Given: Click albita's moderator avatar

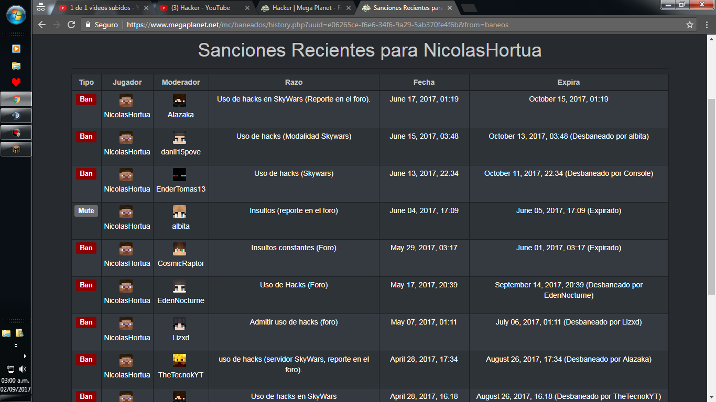Looking at the screenshot, I should click(x=180, y=212).
